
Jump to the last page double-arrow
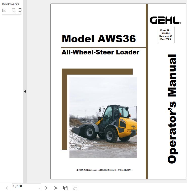pos(56,188)
